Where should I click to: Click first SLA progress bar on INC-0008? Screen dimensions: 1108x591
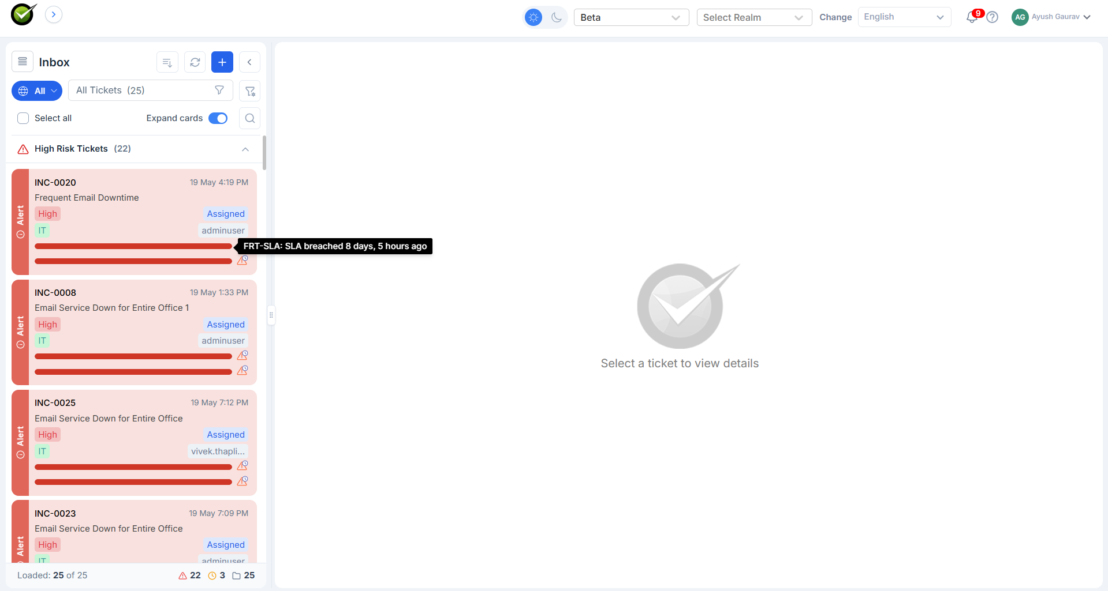(133, 356)
